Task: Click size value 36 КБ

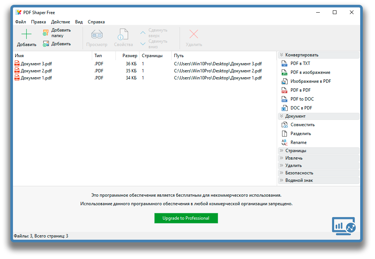Action: point(131,64)
